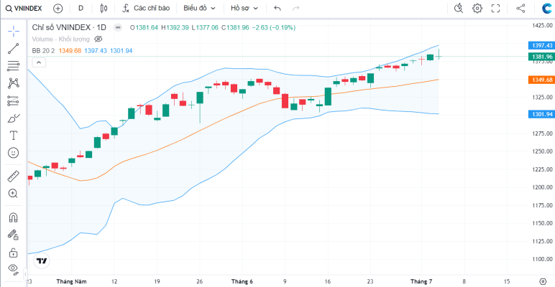Viewport: 555px width, 287px height.
Task: Select the forecast and measurement tool
Action: pos(14,100)
